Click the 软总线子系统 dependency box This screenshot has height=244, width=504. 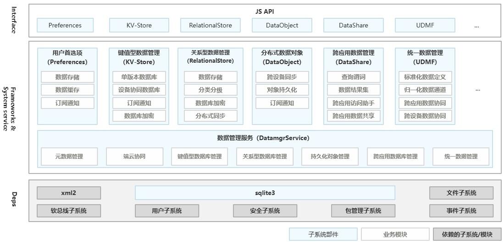(69, 211)
